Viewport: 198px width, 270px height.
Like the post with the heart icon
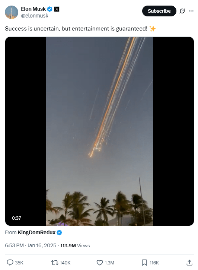(x=100, y=263)
